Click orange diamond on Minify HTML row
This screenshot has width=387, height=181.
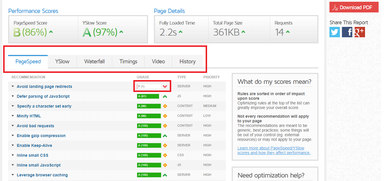point(165,116)
